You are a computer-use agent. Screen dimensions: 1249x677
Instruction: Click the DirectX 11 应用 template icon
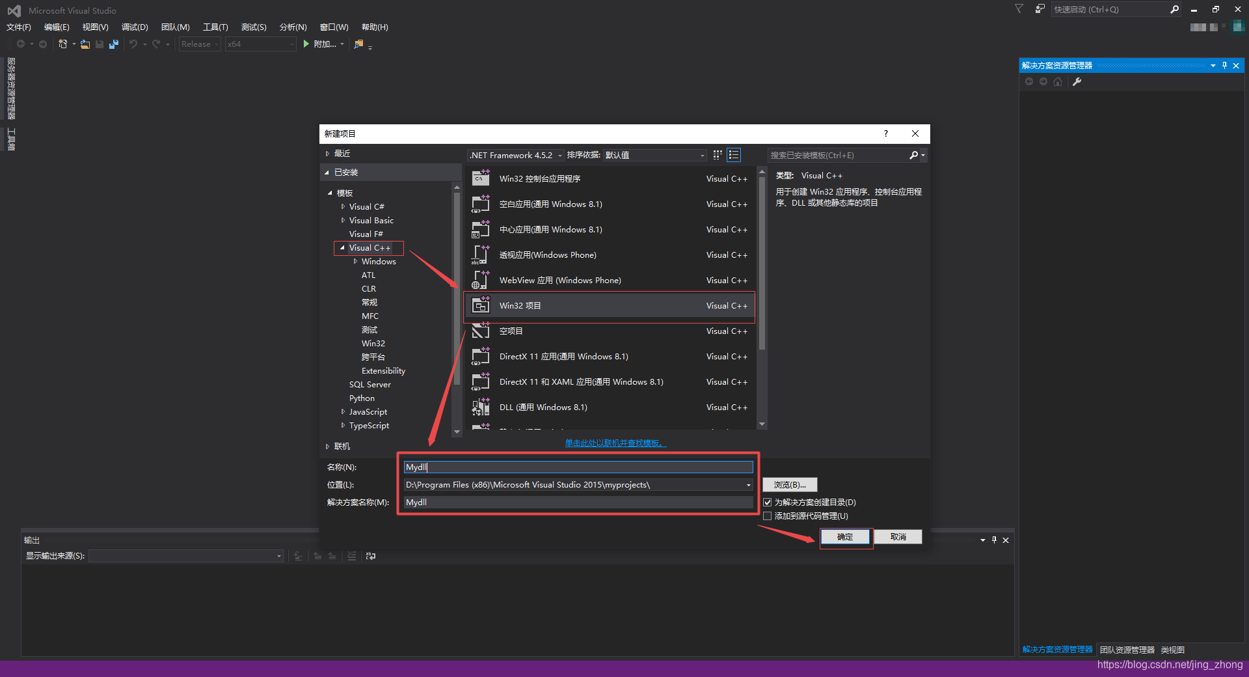pyautogui.click(x=481, y=356)
